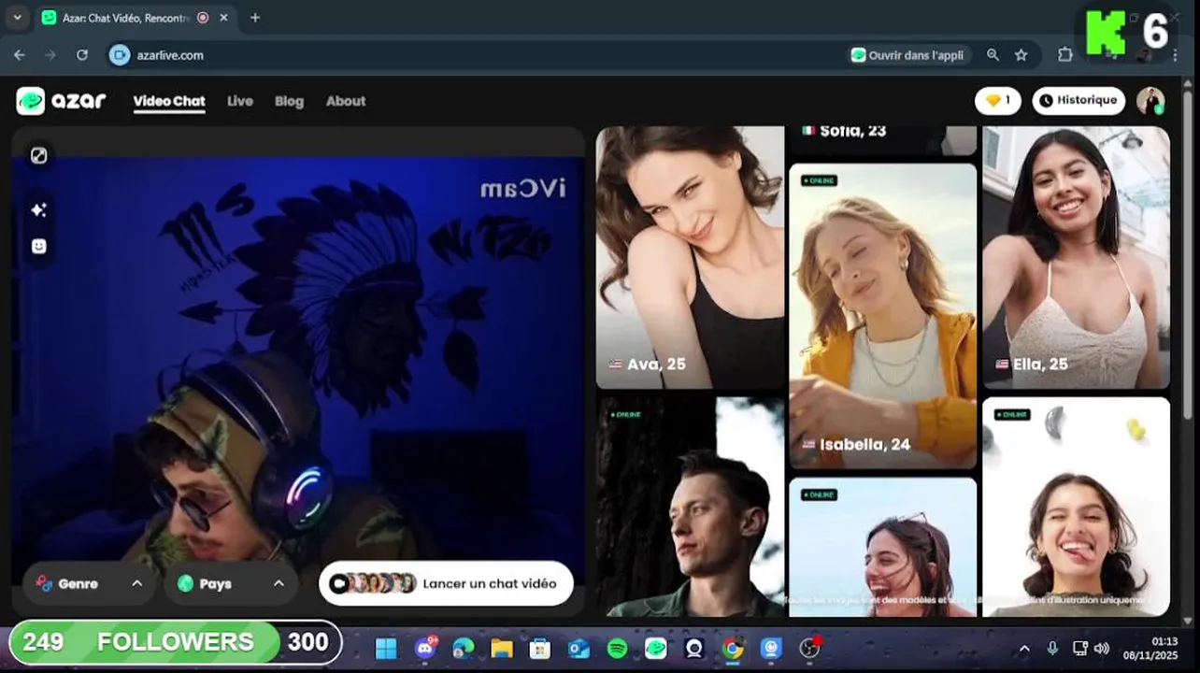
Task: Open the extensions puzzle icon
Action: (1064, 55)
